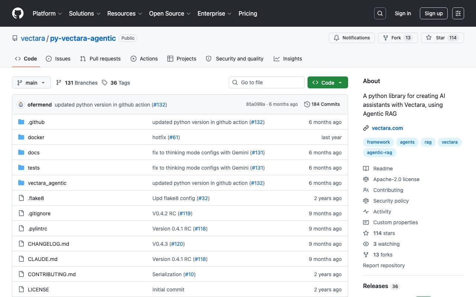This screenshot has width=476, height=297.
Task: Click the Custom properties icon
Action: tap(366, 222)
